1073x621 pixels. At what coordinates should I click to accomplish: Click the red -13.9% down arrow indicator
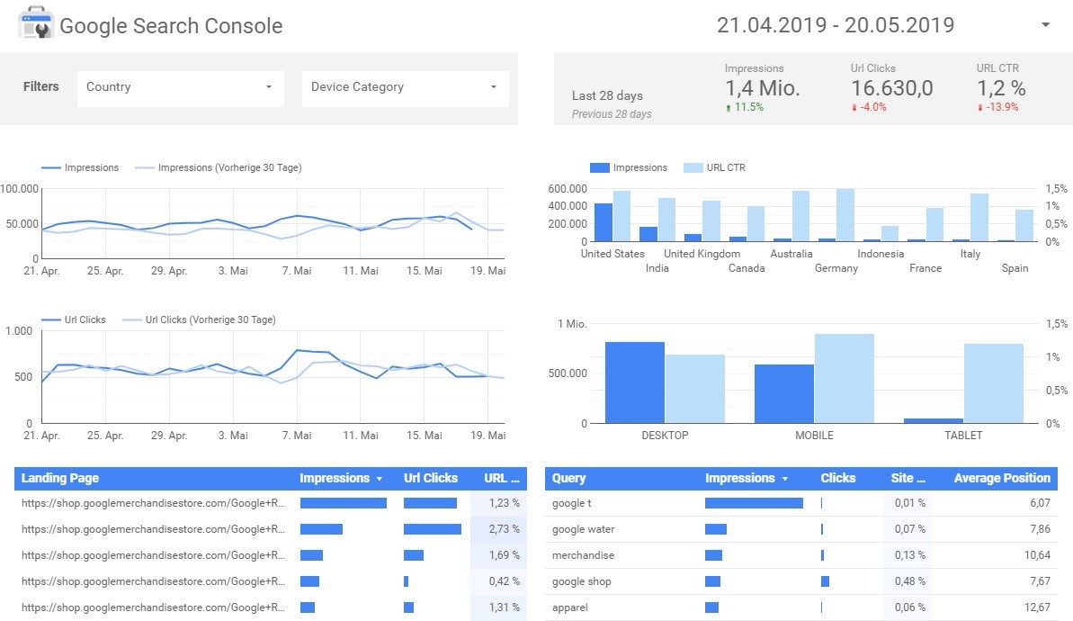pos(998,107)
